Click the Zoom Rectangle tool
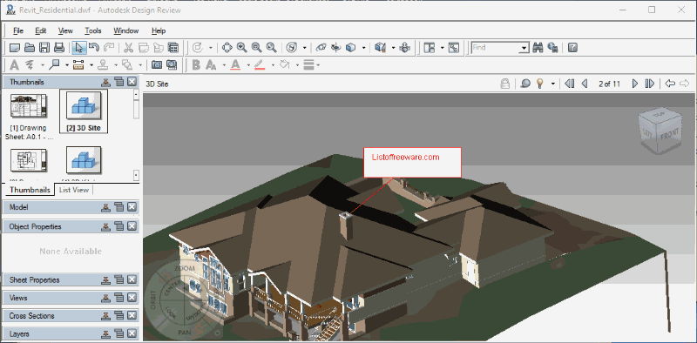Image resolution: width=697 pixels, height=343 pixels. tap(256, 48)
